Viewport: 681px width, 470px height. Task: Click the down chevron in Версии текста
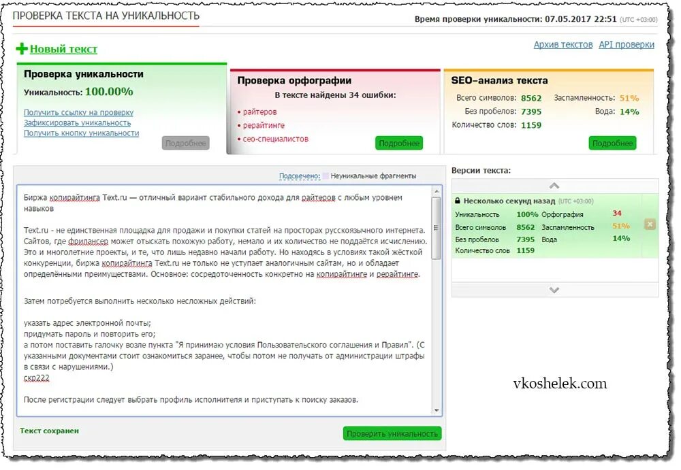[554, 290]
